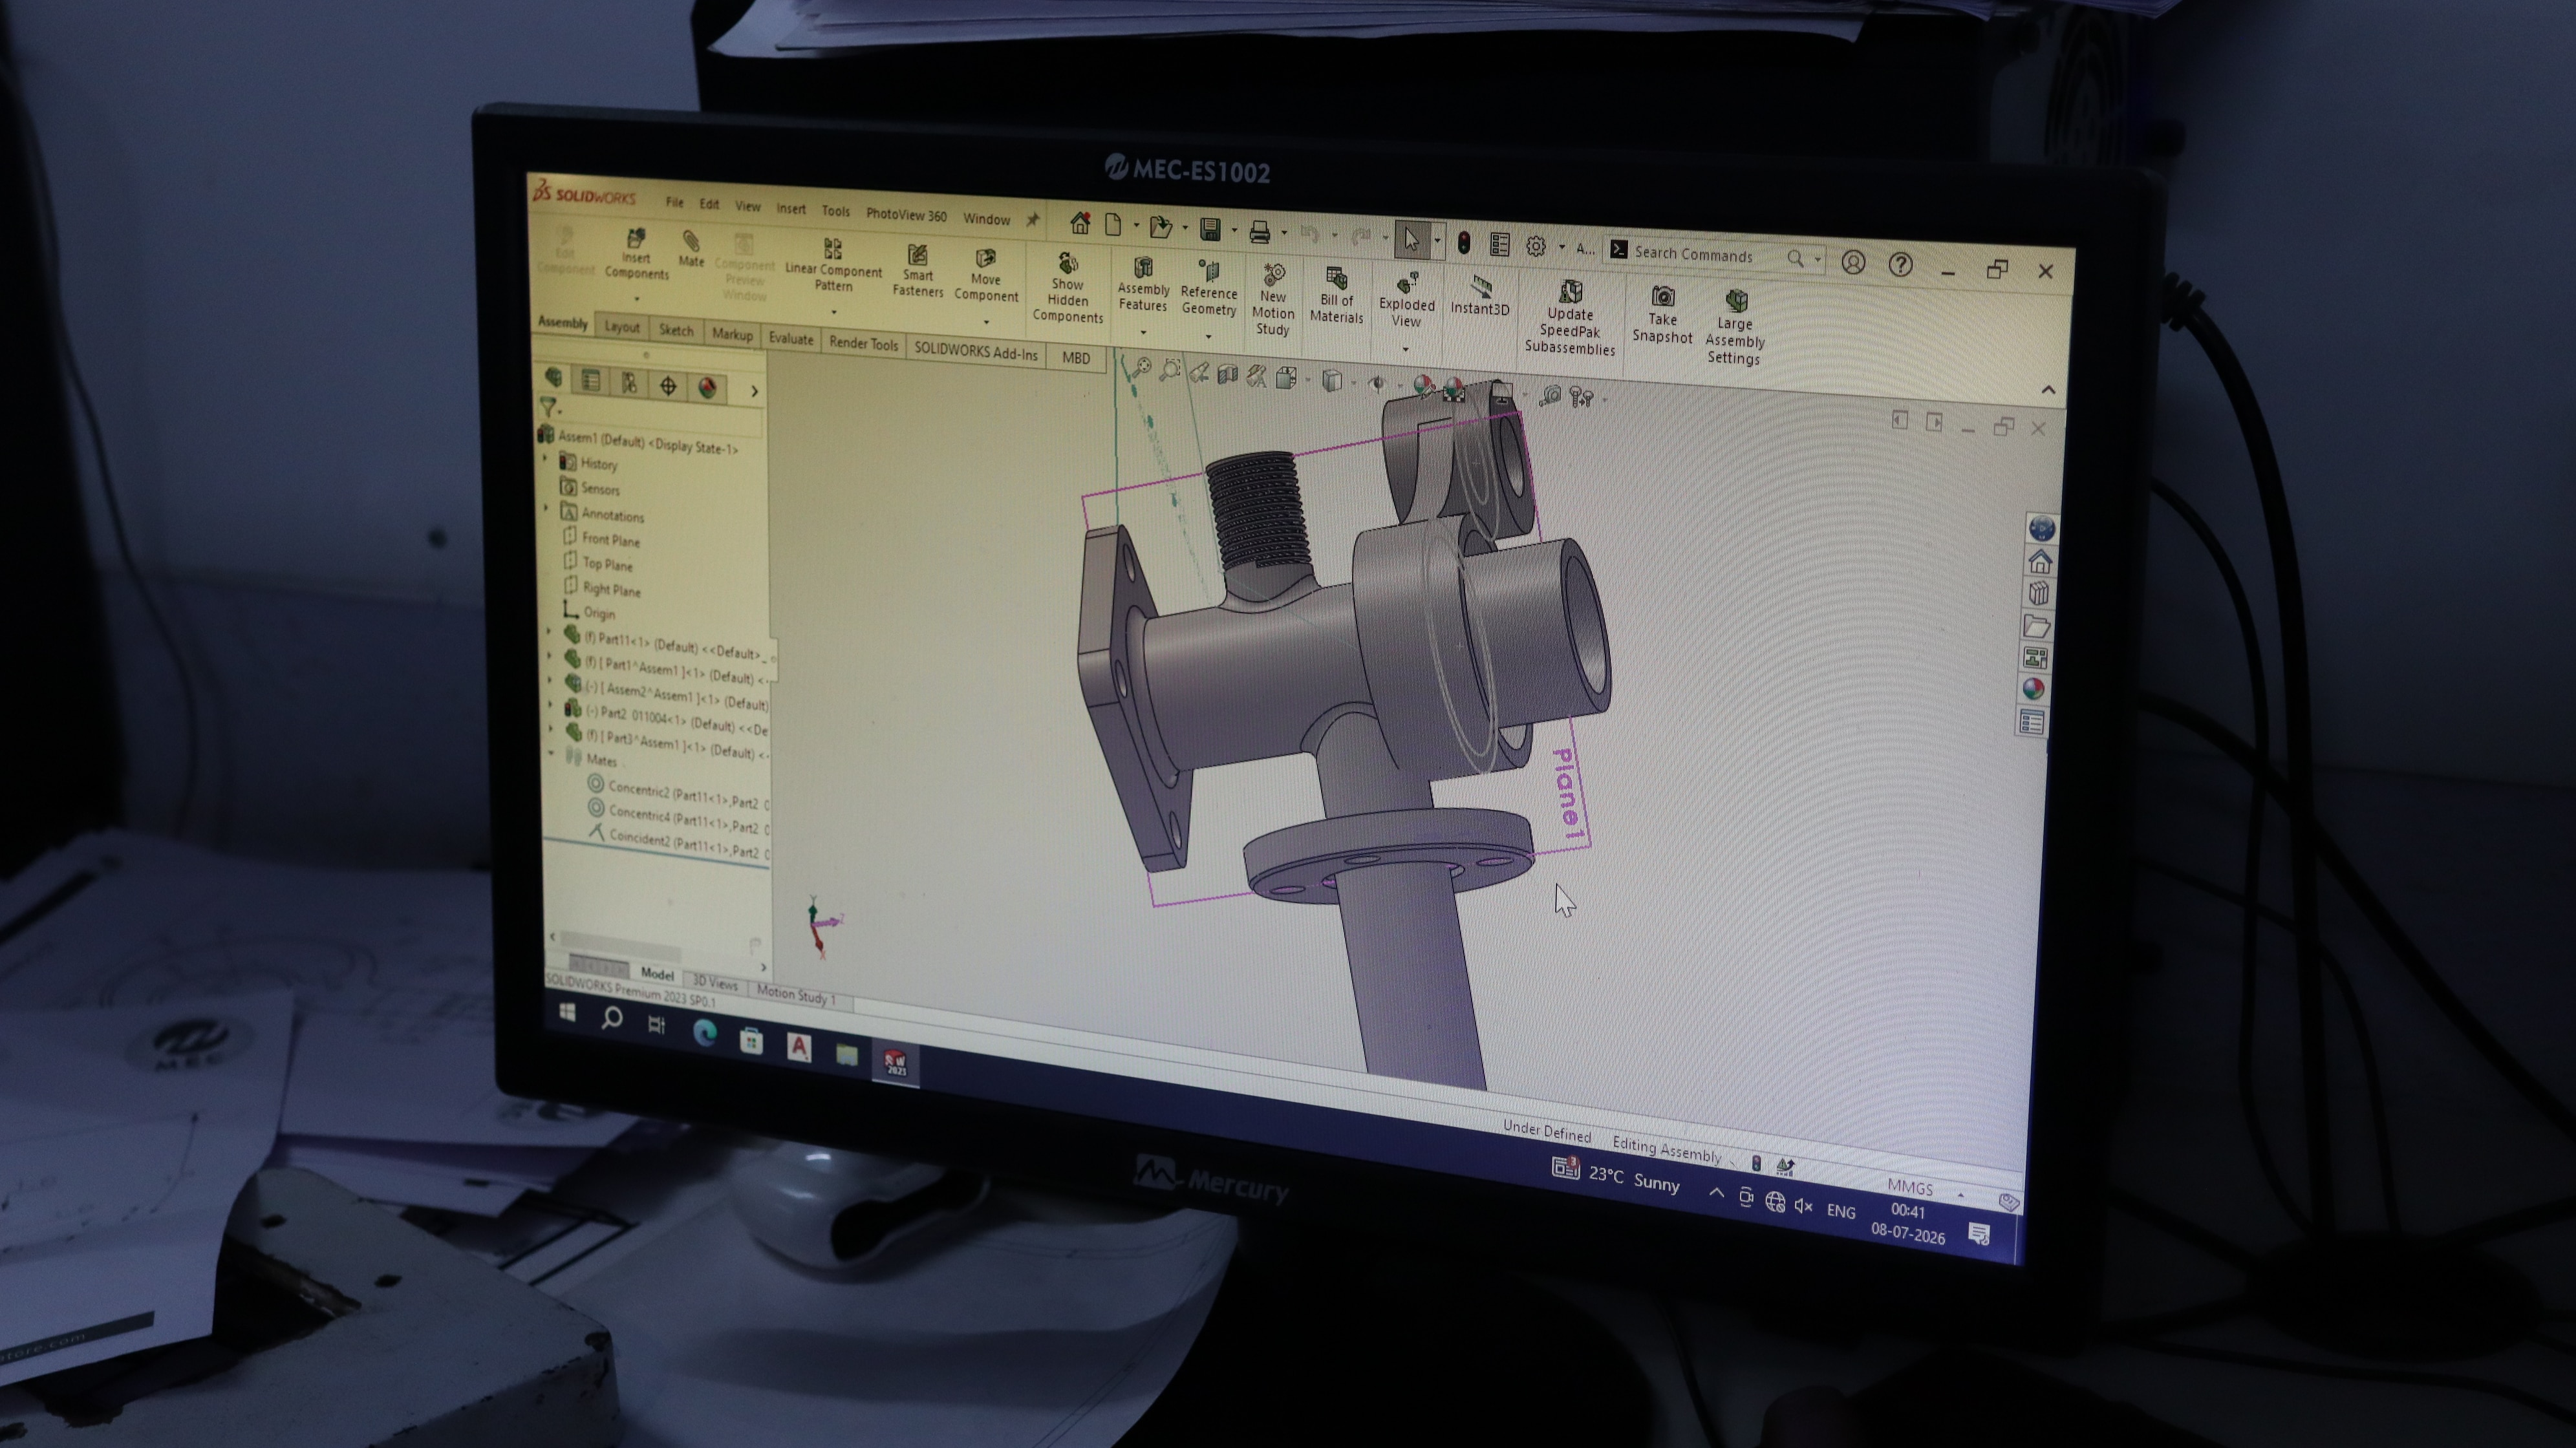
Task: Toggle the rebuild traffic light indicator
Action: (1464, 243)
